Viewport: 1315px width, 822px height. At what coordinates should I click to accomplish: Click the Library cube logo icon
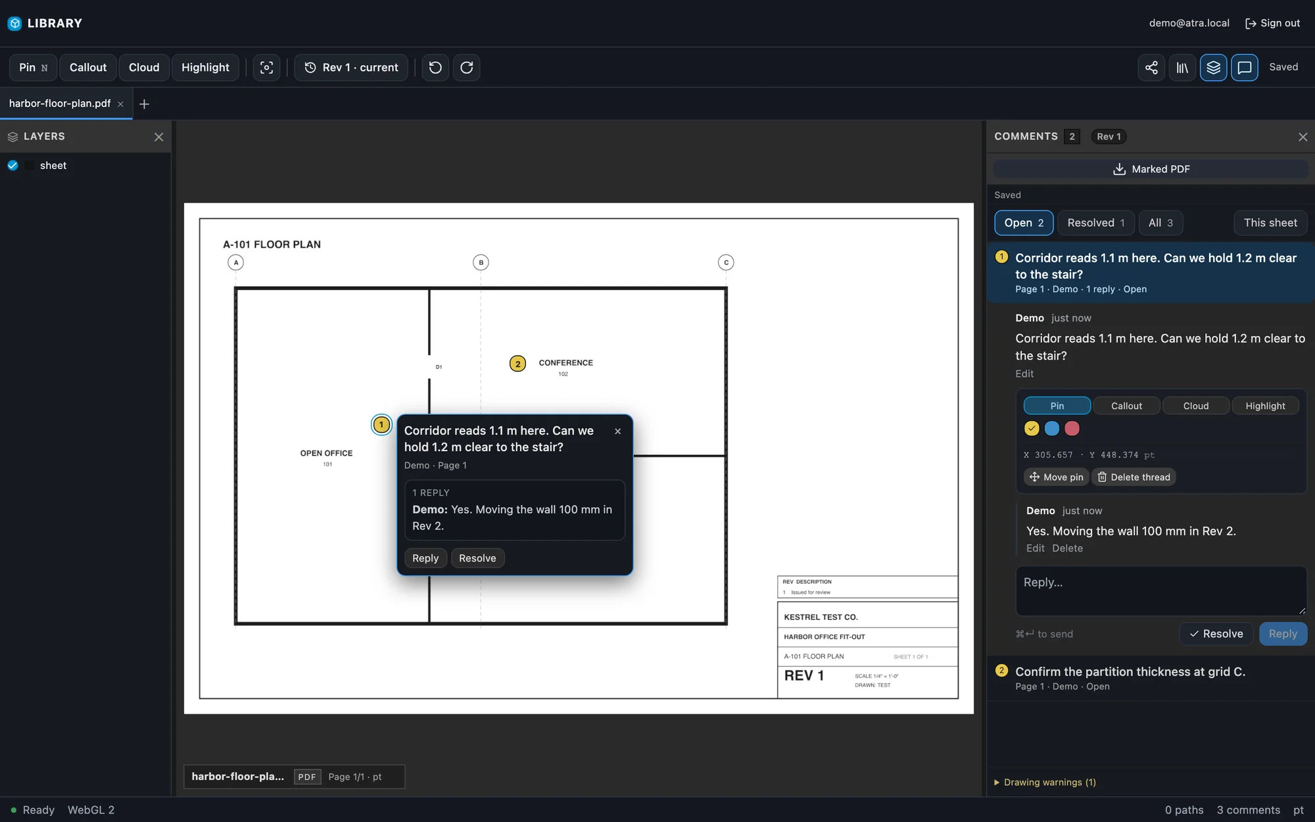[14, 24]
